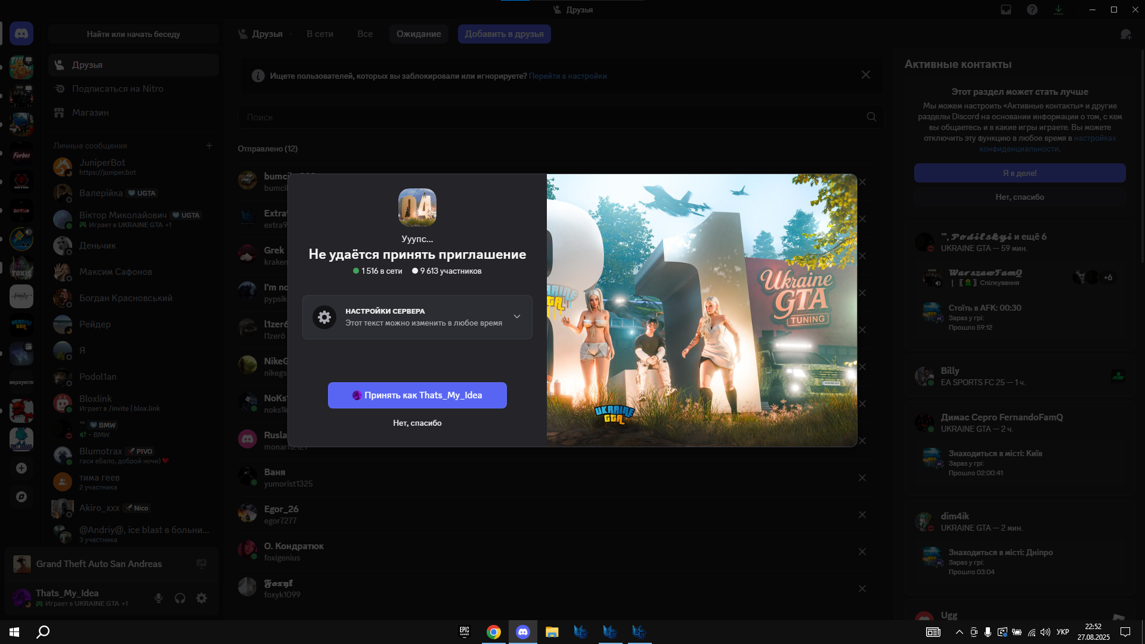Open Podol1an direct message
The width and height of the screenshot is (1145, 644).
134,377
